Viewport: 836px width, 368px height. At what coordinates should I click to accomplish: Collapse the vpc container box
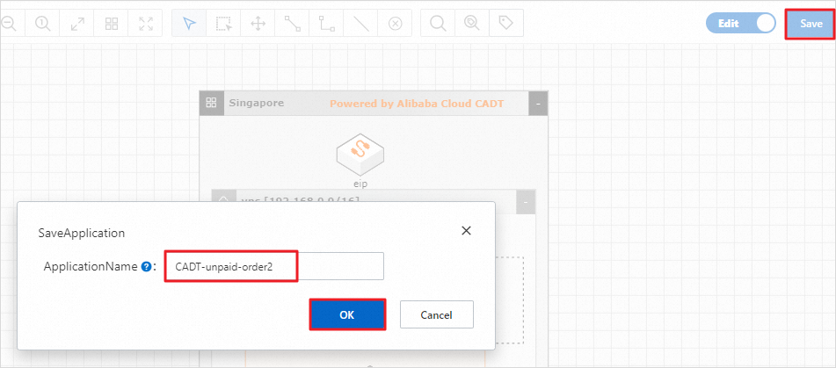point(526,202)
